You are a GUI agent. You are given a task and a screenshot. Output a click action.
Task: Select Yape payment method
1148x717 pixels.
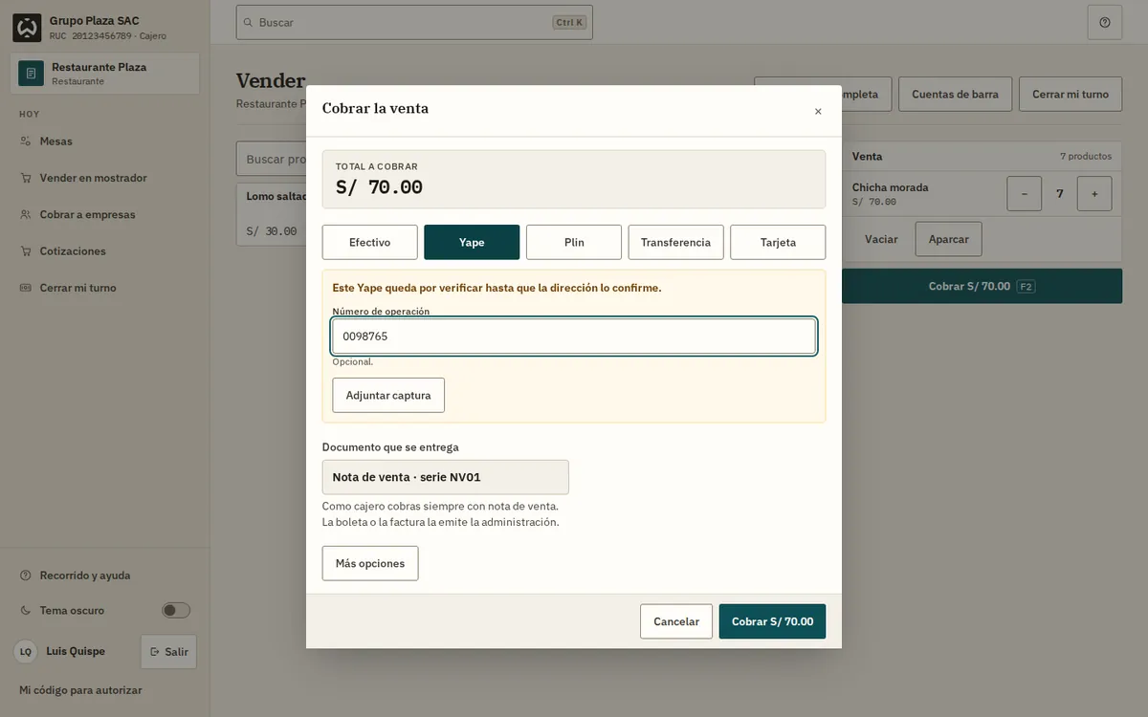(x=472, y=242)
